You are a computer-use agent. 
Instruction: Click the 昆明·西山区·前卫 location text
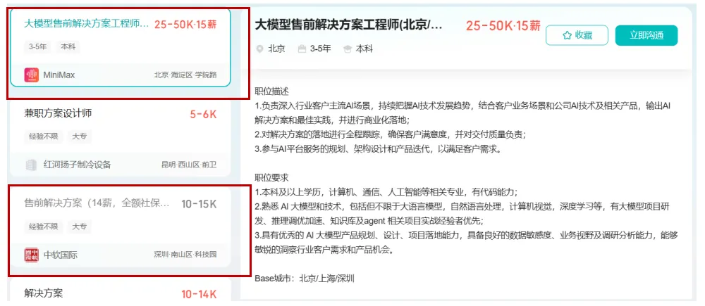pyautogui.click(x=189, y=165)
